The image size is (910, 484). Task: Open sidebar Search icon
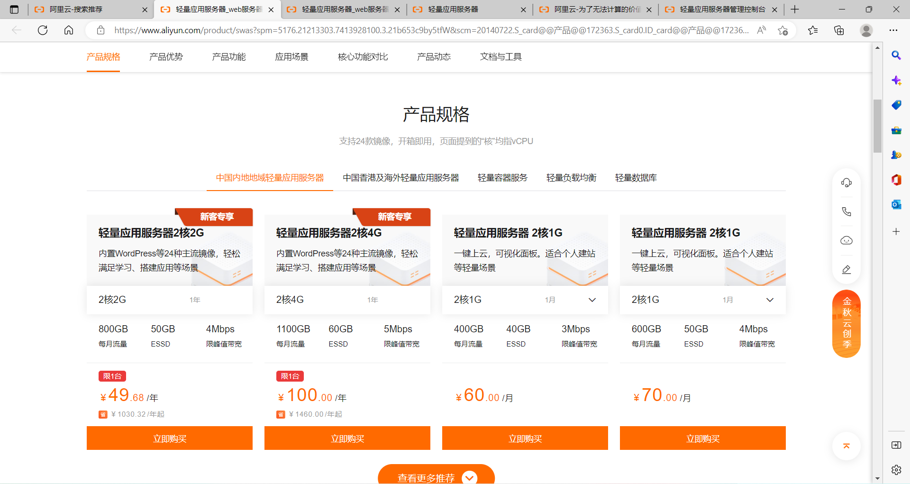coord(896,55)
